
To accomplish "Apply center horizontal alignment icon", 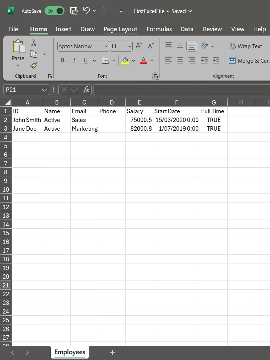I will pos(180,61).
